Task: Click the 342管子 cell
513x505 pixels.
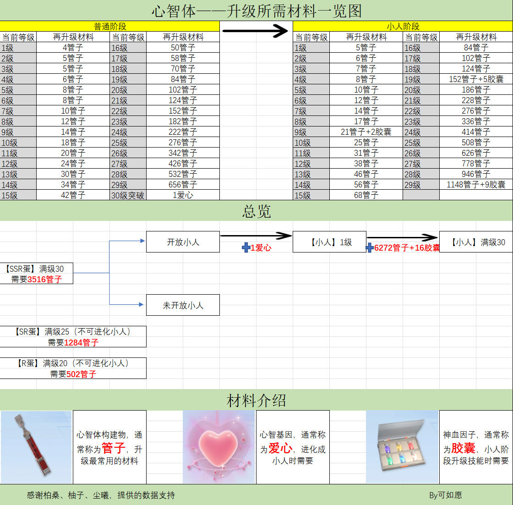Action: (183, 153)
